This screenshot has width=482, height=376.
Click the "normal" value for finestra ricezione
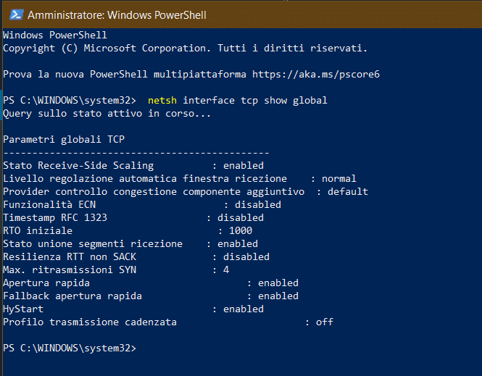[x=338, y=179]
